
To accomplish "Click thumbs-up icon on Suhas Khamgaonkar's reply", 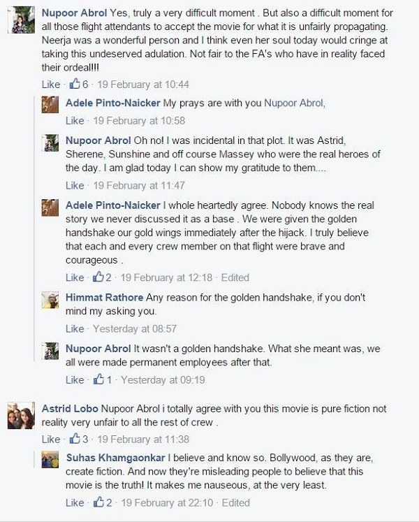I will [98, 502].
